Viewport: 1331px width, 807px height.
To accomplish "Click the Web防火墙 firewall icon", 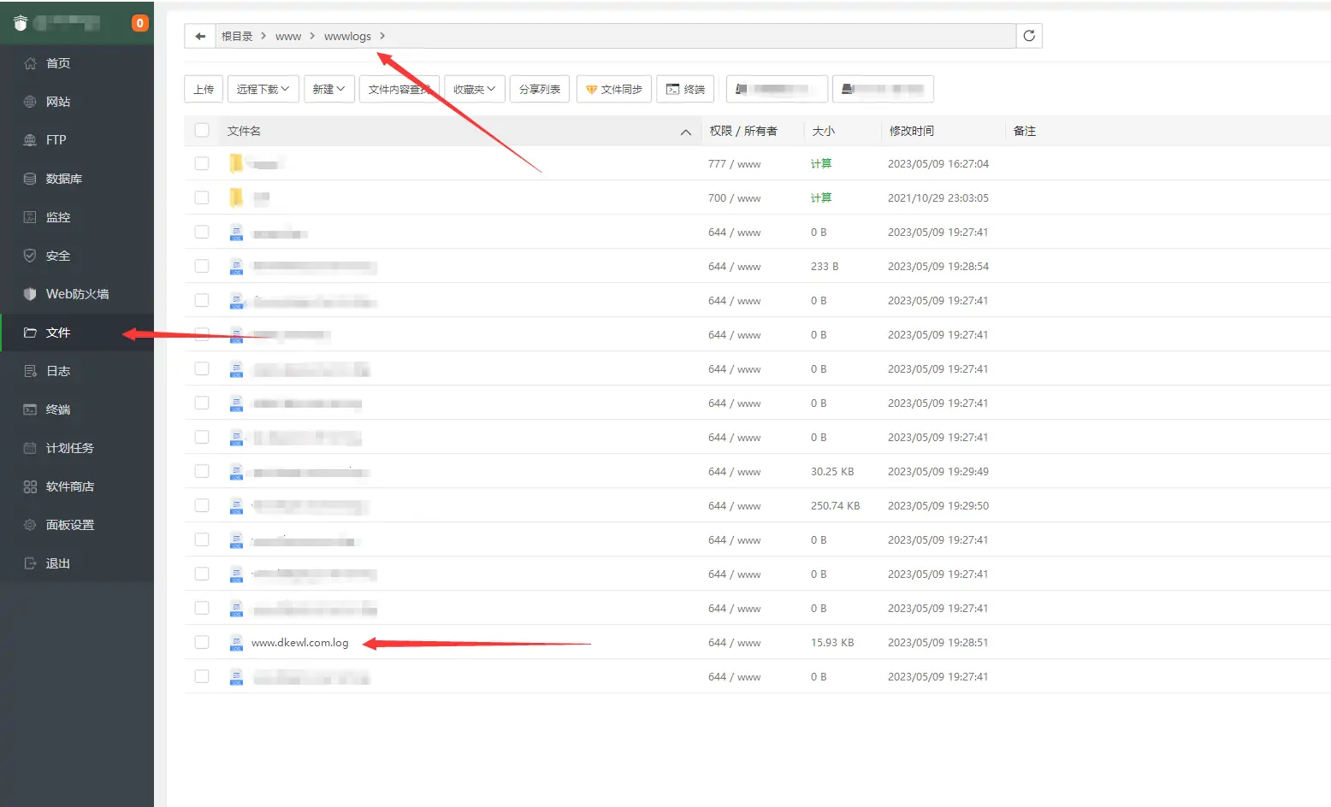I will pyautogui.click(x=30, y=294).
